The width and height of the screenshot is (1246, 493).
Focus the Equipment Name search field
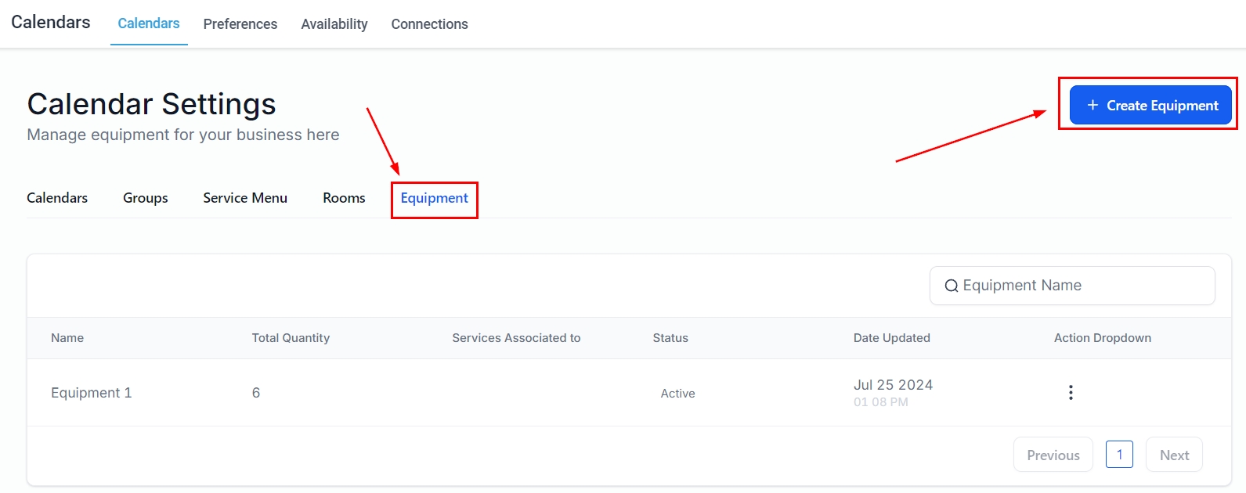coord(1081,286)
